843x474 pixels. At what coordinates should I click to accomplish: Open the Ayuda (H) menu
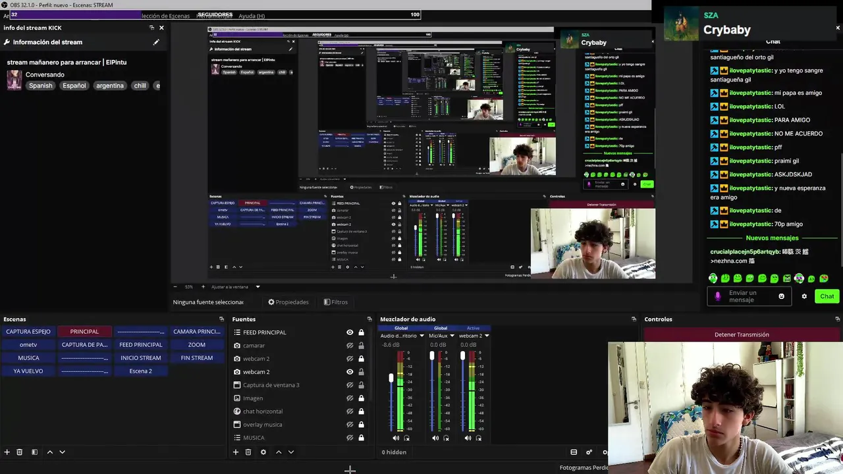252,16
